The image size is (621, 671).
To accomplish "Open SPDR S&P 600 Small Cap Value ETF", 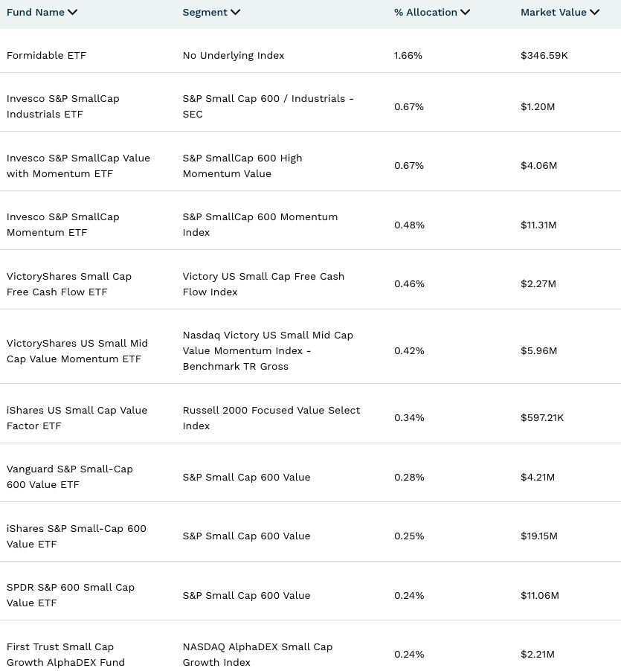I will click(70, 595).
